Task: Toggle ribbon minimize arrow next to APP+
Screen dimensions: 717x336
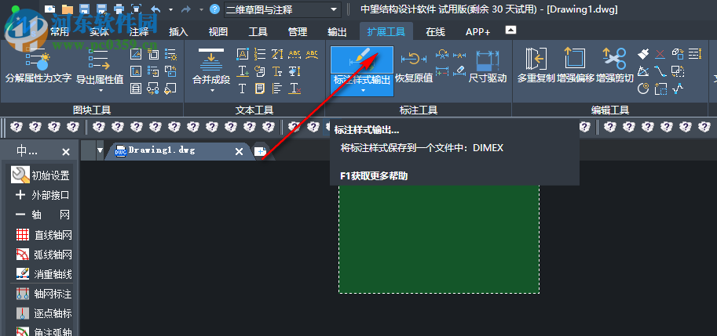Action: tap(510, 30)
